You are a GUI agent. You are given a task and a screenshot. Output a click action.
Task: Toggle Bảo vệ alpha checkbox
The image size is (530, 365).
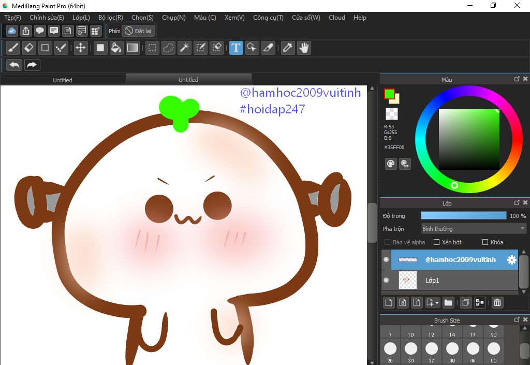click(387, 242)
